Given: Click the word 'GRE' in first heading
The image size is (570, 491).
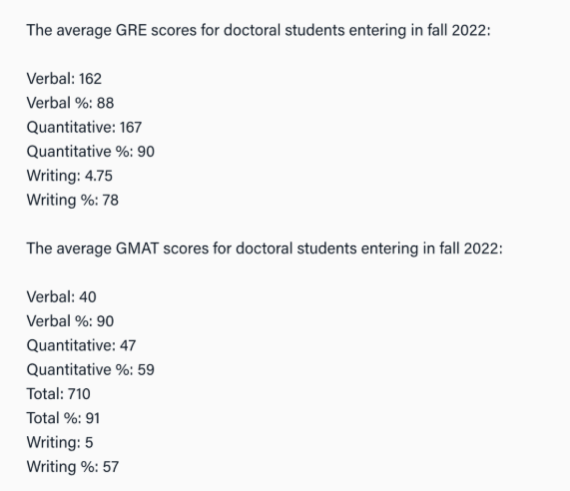Looking at the screenshot, I should 131,30.
